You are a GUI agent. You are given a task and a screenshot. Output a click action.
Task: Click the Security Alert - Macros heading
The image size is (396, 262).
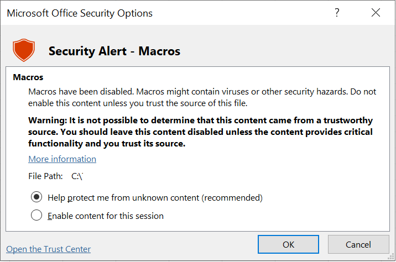pos(114,51)
